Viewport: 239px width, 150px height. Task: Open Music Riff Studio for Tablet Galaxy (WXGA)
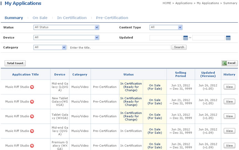click(17, 116)
